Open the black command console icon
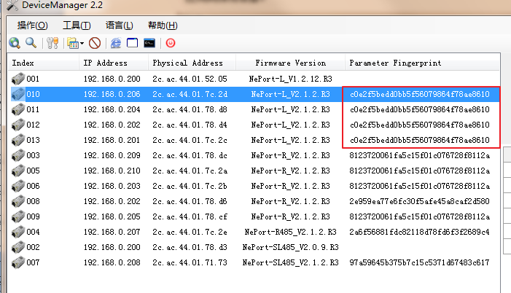 pos(149,43)
